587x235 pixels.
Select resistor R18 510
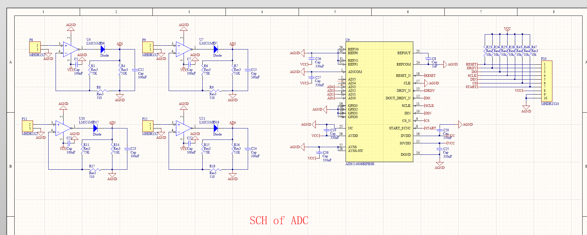(x=215, y=170)
